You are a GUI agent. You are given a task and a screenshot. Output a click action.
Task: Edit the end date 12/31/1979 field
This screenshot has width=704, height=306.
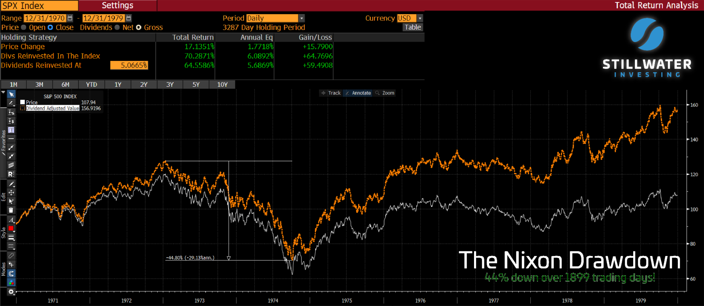click(104, 18)
